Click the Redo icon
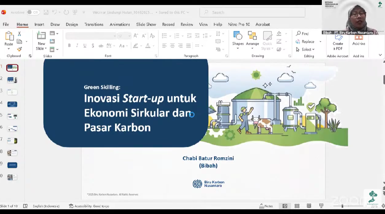Image resolution: width=385 pixels, height=214 pixels. [x=66, y=12]
